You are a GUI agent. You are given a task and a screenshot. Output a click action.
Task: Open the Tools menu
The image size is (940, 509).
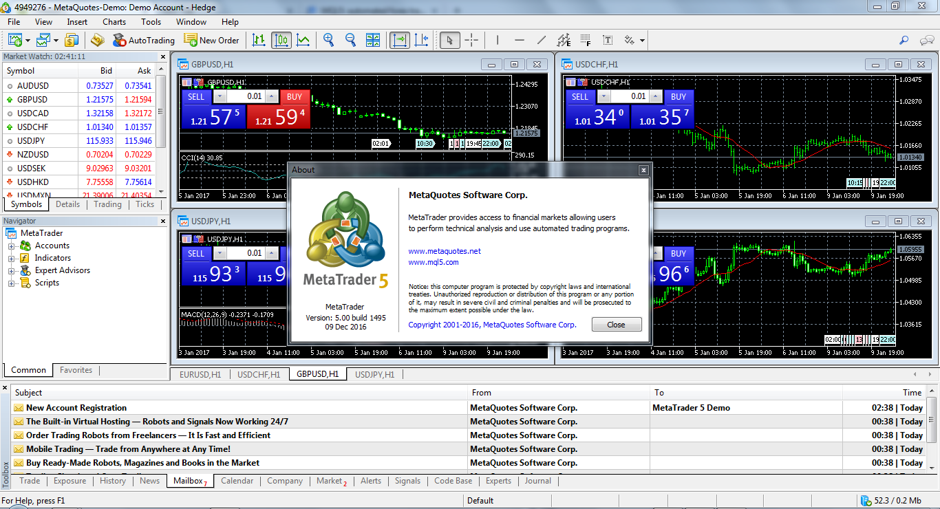point(151,22)
